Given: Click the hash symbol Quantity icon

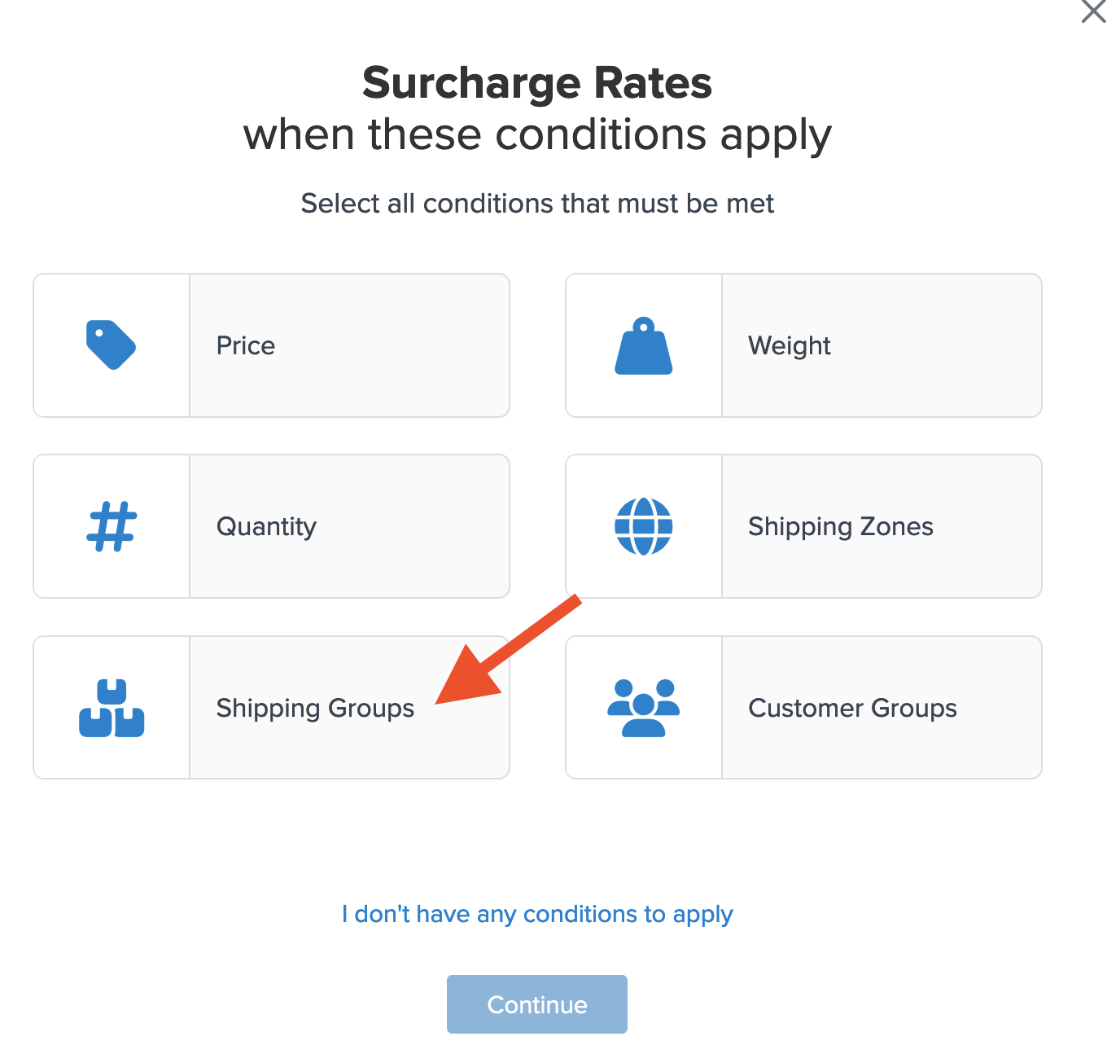Looking at the screenshot, I should pyautogui.click(x=112, y=527).
